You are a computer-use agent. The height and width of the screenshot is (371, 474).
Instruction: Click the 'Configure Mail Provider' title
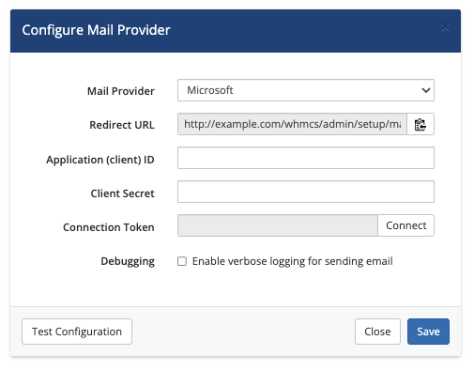96,30
